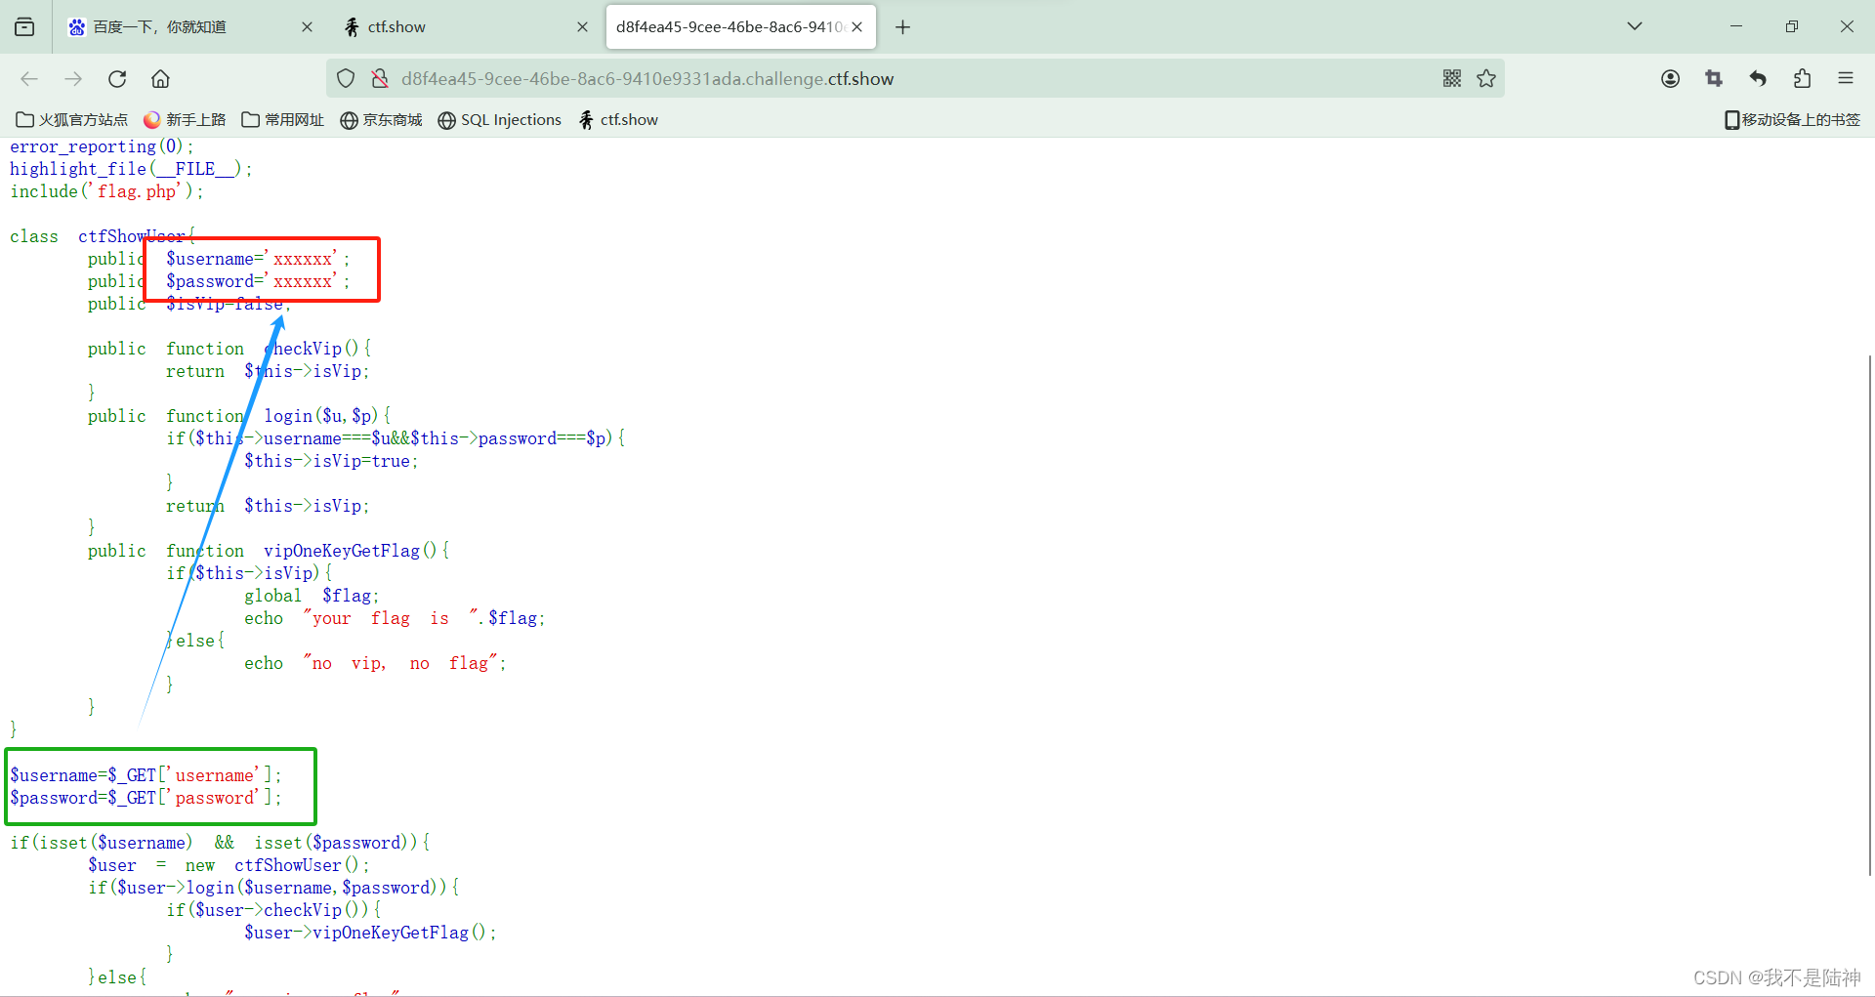Open the Firefox home page
This screenshot has height=997, width=1875.
click(161, 78)
